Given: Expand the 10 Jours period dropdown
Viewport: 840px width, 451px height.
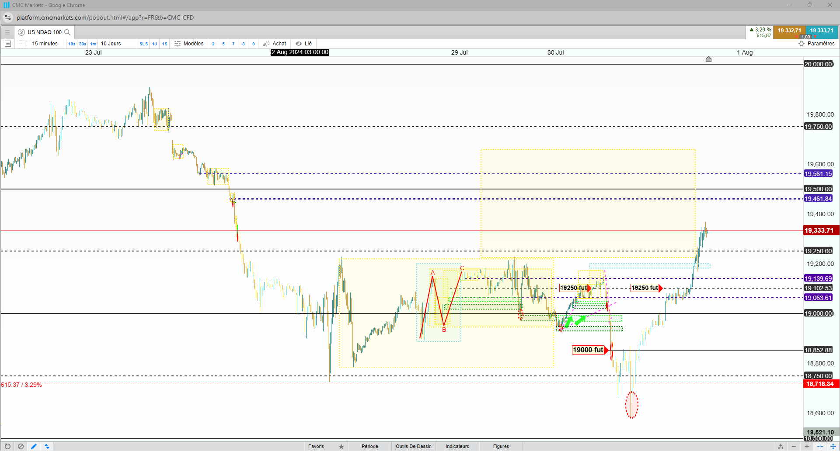Looking at the screenshot, I should pyautogui.click(x=111, y=44).
